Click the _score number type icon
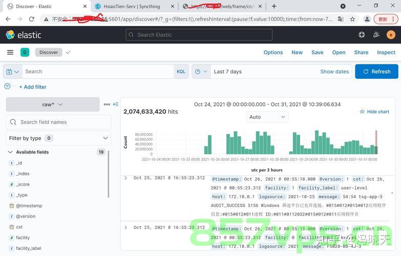 (x=11, y=184)
